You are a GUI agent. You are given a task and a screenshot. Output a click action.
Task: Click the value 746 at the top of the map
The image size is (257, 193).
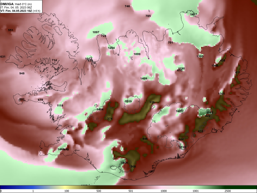click(127, 6)
